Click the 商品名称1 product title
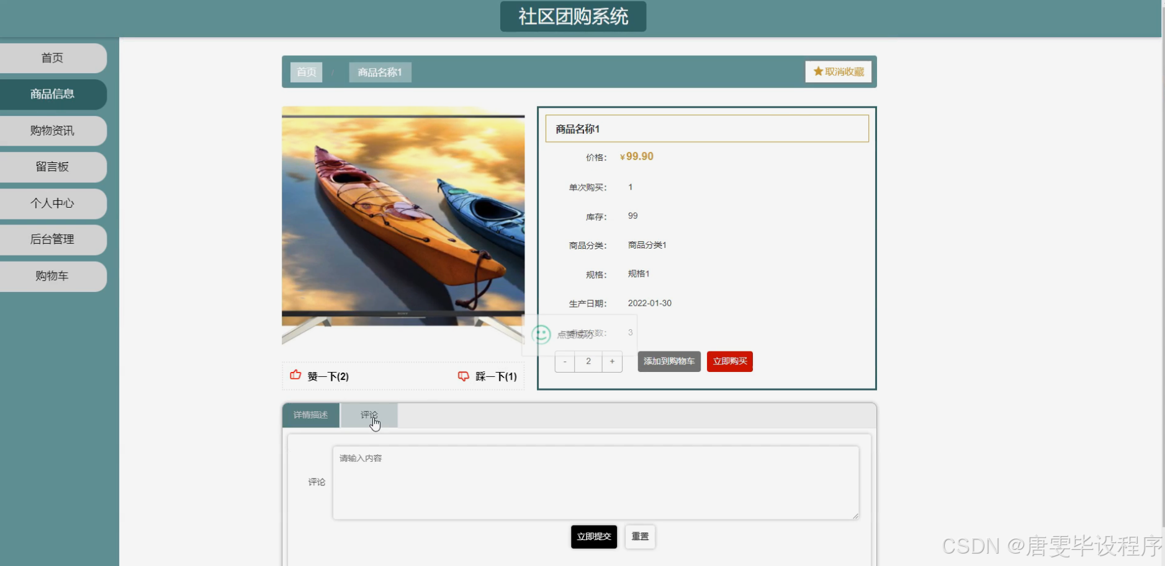This screenshot has width=1165, height=566. tap(578, 129)
